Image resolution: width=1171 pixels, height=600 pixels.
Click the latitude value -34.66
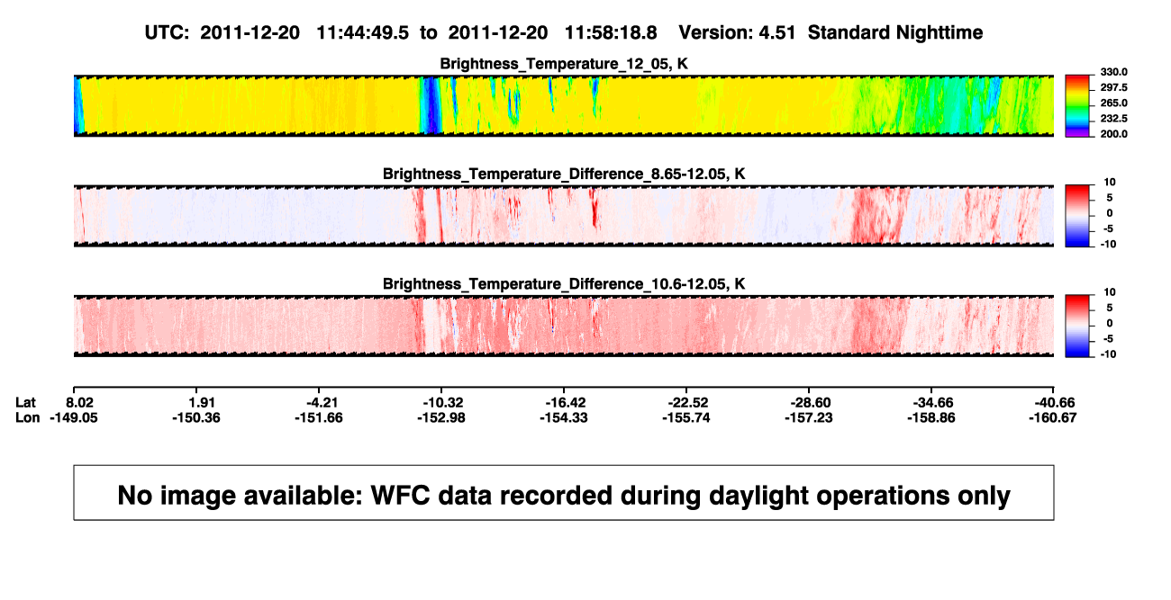[x=931, y=402]
